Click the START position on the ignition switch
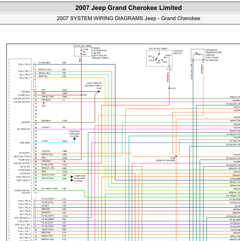 click(168, 55)
